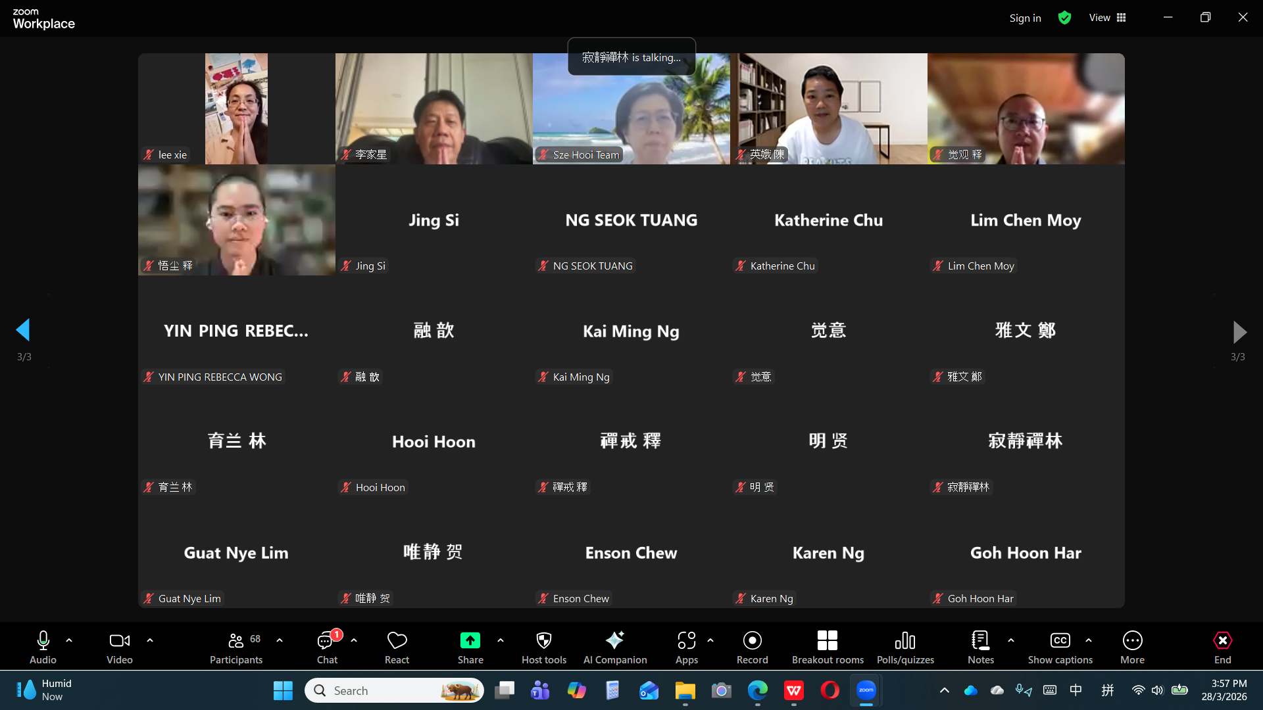Open Polls/quizzes
The height and width of the screenshot is (710, 1263).
[905, 647]
